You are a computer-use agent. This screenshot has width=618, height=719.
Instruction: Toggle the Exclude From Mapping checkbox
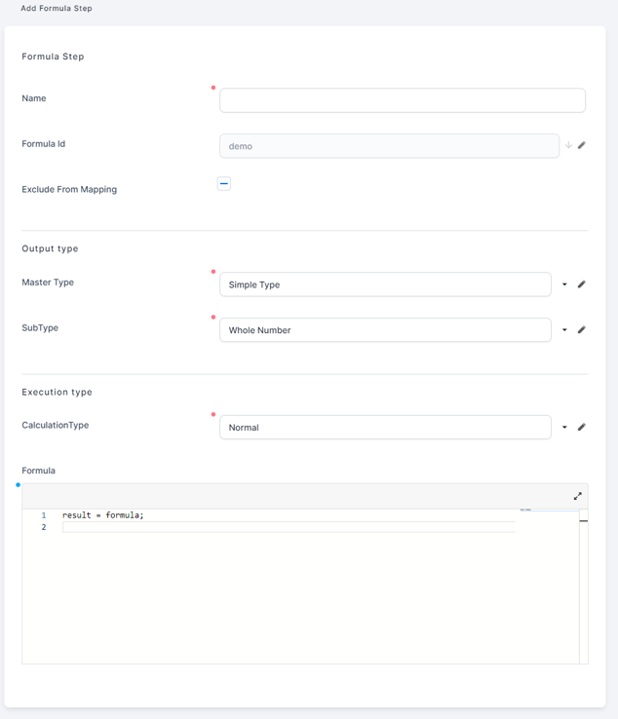(224, 183)
